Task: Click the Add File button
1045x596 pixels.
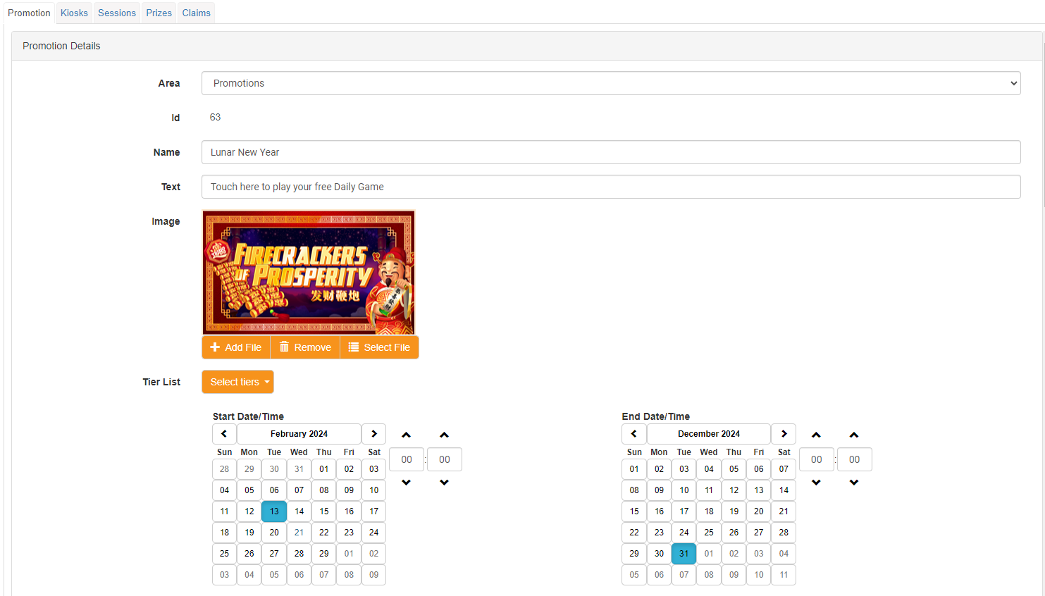Action: coord(236,347)
